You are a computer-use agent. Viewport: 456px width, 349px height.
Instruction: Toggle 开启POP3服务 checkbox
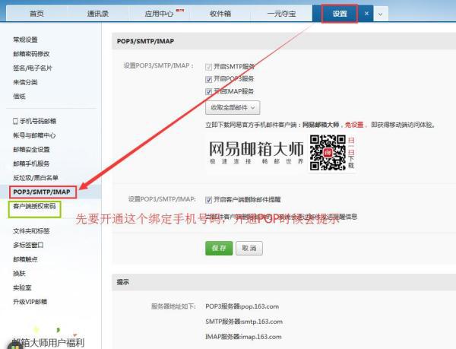click(208, 79)
